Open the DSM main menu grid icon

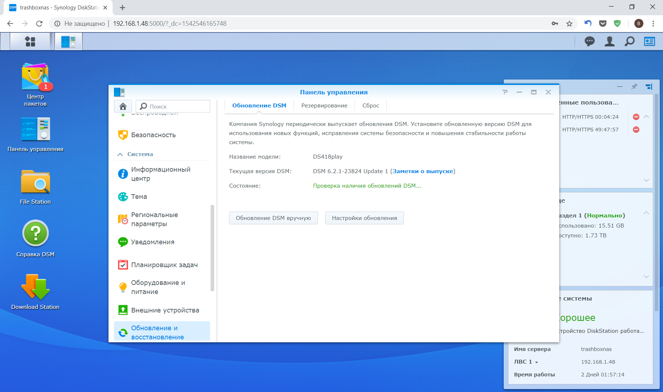(30, 41)
